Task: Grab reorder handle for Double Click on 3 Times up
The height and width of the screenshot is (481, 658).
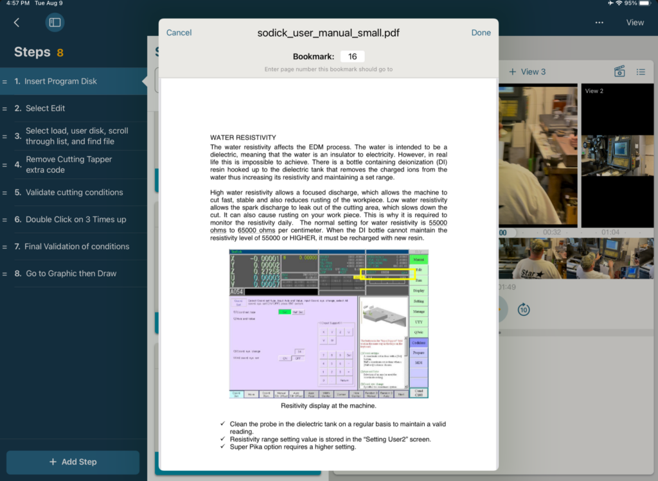Action: coord(4,220)
